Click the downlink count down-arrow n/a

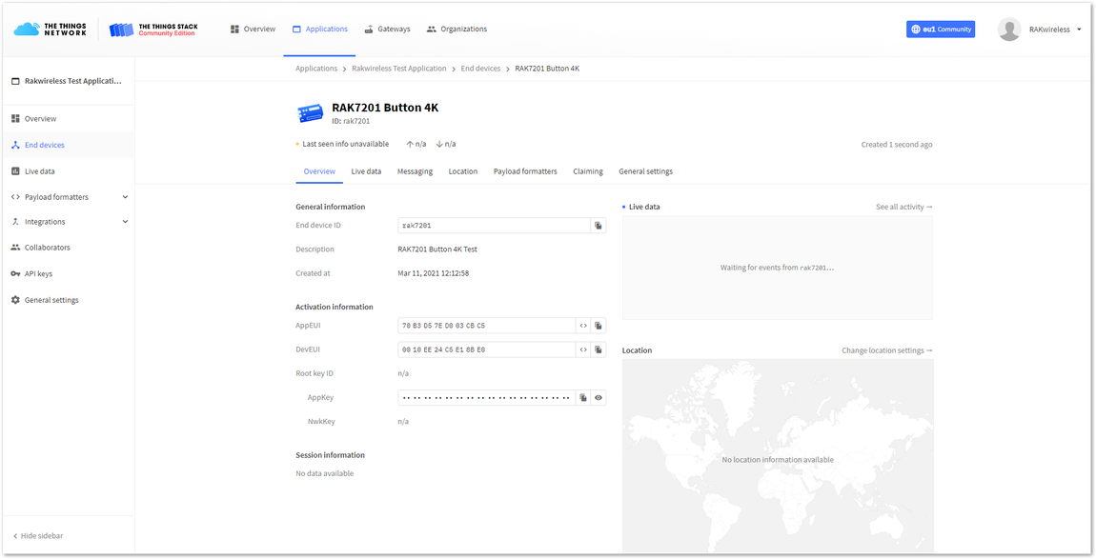(x=445, y=144)
